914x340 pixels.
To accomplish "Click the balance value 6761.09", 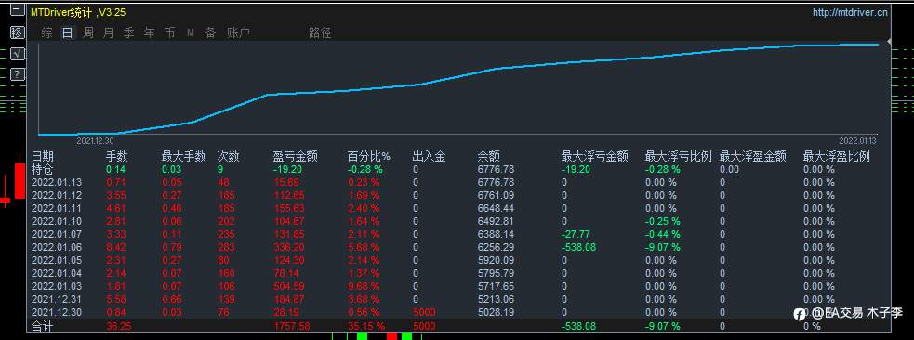I will (x=496, y=196).
